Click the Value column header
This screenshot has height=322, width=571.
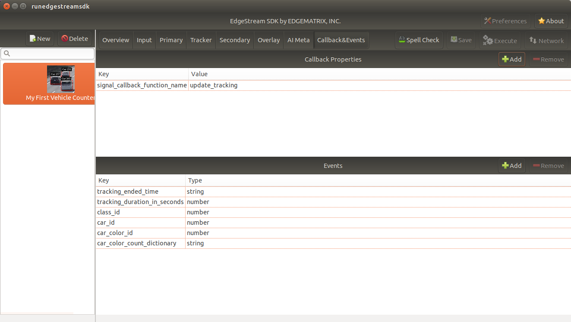pyautogui.click(x=379, y=74)
